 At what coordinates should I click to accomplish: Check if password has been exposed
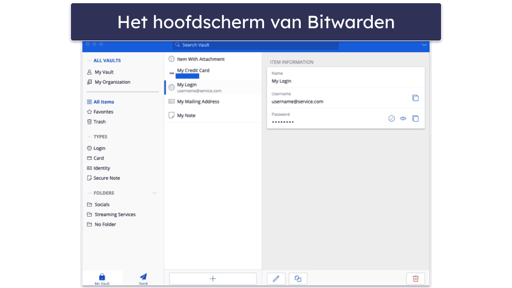point(391,118)
